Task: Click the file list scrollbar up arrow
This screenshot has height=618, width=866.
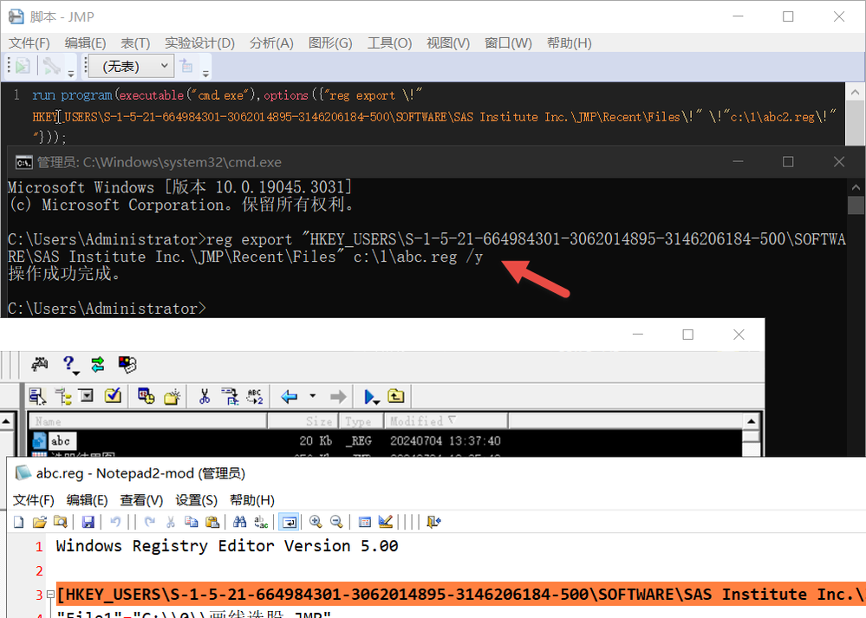Action: click(x=751, y=421)
